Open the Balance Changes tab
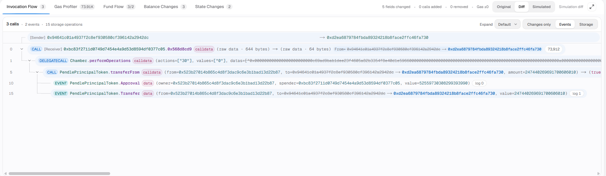The width and height of the screenshot is (606, 176). tap(165, 7)
